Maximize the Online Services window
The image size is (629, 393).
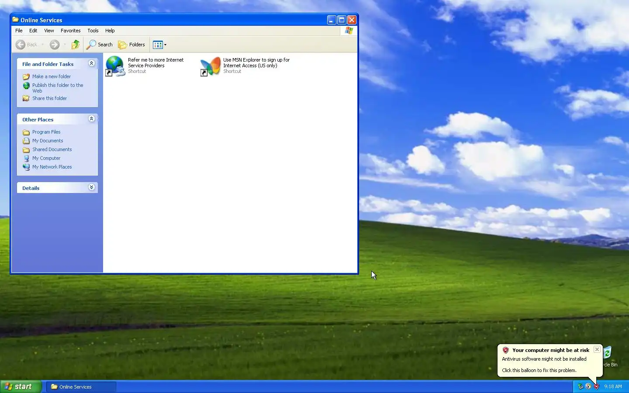tap(342, 20)
